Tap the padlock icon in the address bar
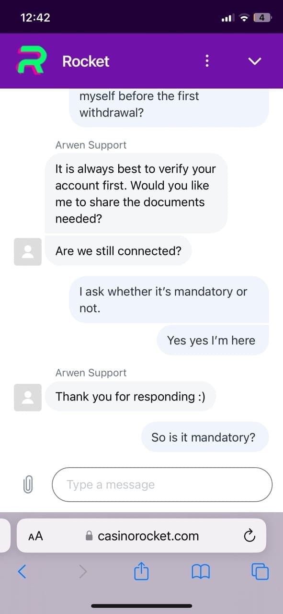Image resolution: width=283 pixels, height=614 pixels. click(x=89, y=536)
